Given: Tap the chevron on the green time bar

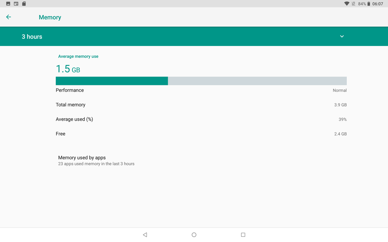Looking at the screenshot, I should click(342, 36).
